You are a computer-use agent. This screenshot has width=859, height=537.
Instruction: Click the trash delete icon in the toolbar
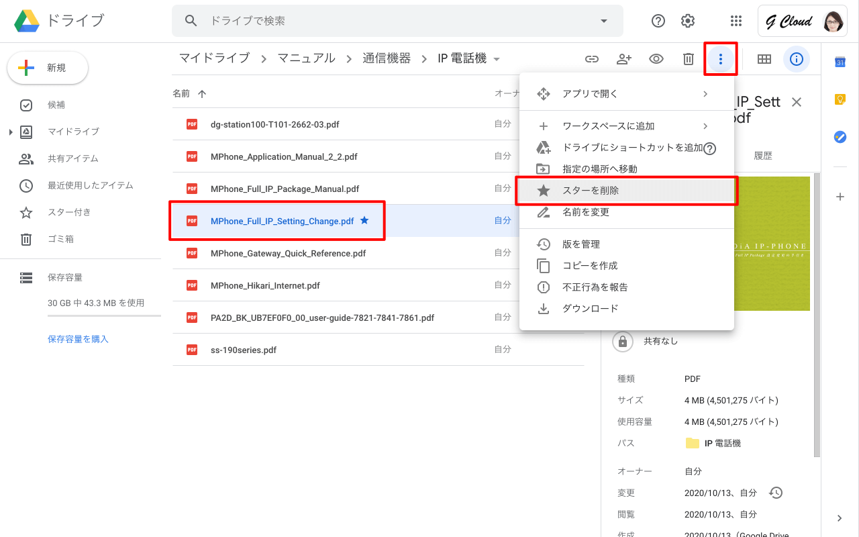coord(689,59)
